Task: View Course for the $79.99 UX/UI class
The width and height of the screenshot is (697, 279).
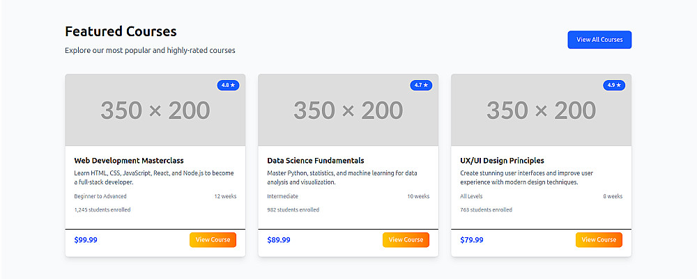Action: (x=599, y=240)
